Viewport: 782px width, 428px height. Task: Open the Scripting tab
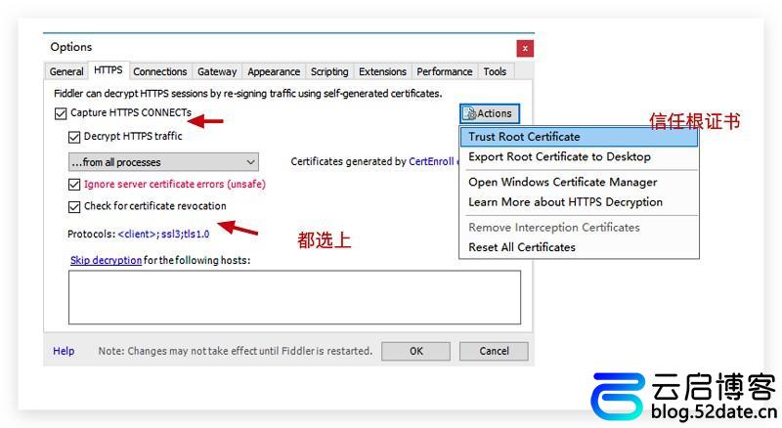[x=329, y=72]
